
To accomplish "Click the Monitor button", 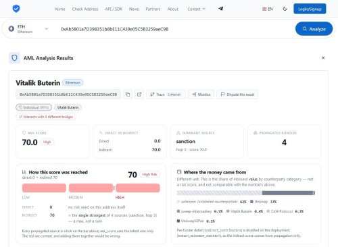I will point(201,94).
